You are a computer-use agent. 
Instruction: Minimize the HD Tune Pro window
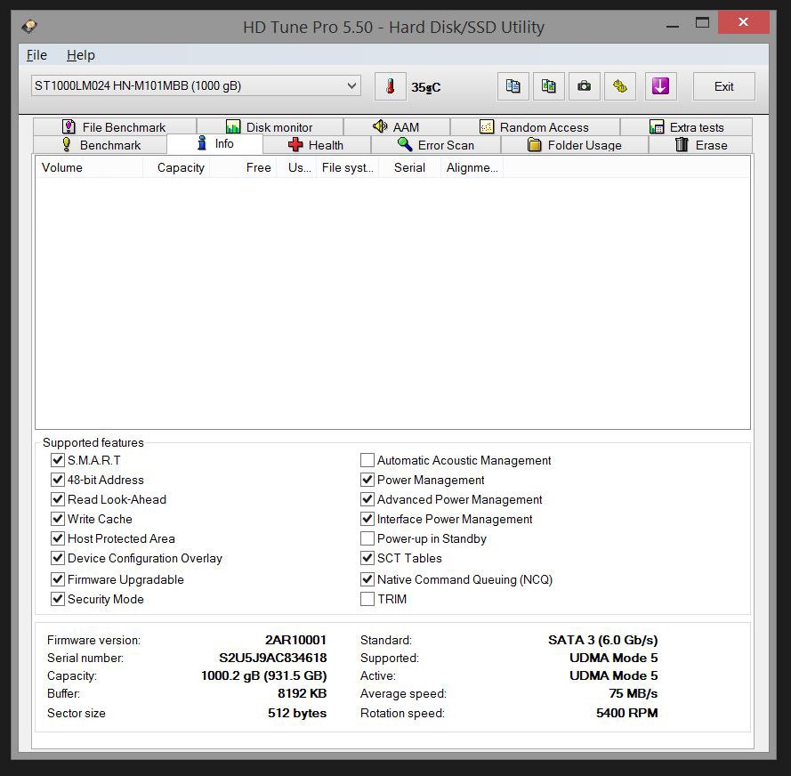point(673,23)
